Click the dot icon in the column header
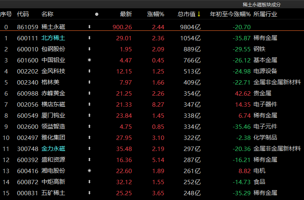Screen dimensions: 304x200 click(x=97, y=14)
